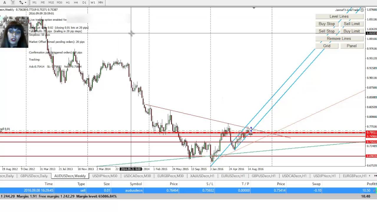Click the Level Lines button
This screenshot has width=377, height=212.
[x=339, y=16]
